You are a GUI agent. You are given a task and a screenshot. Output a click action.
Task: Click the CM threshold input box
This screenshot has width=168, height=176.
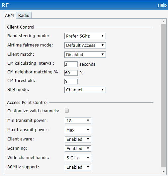point(71,81)
